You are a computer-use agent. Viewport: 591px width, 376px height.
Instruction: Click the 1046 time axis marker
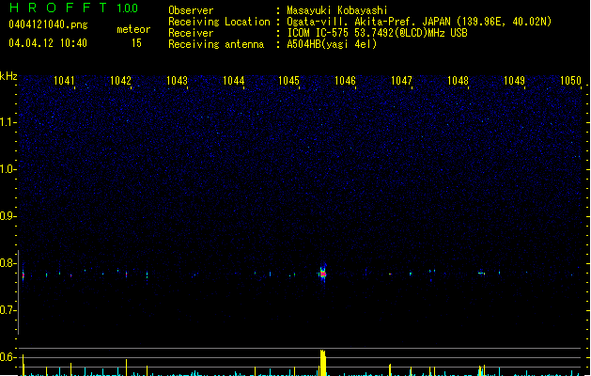(x=345, y=81)
